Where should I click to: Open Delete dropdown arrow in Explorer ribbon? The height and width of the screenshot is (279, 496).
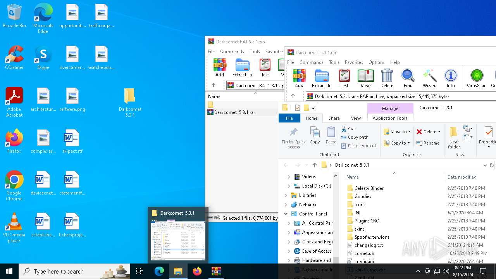439,132
